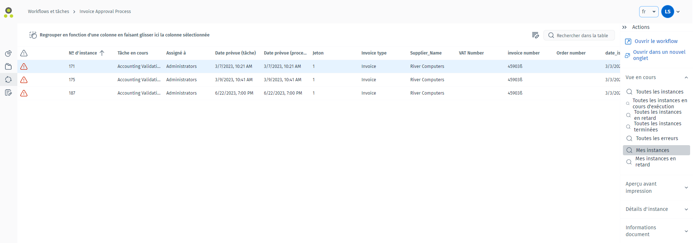
Task: Select instance number 187 cell
Action: 72,93
